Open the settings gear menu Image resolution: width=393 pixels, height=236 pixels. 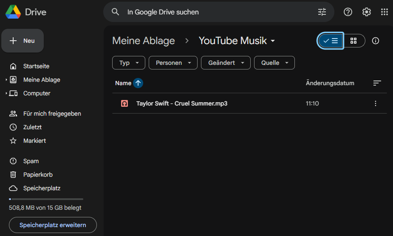pyautogui.click(x=366, y=12)
